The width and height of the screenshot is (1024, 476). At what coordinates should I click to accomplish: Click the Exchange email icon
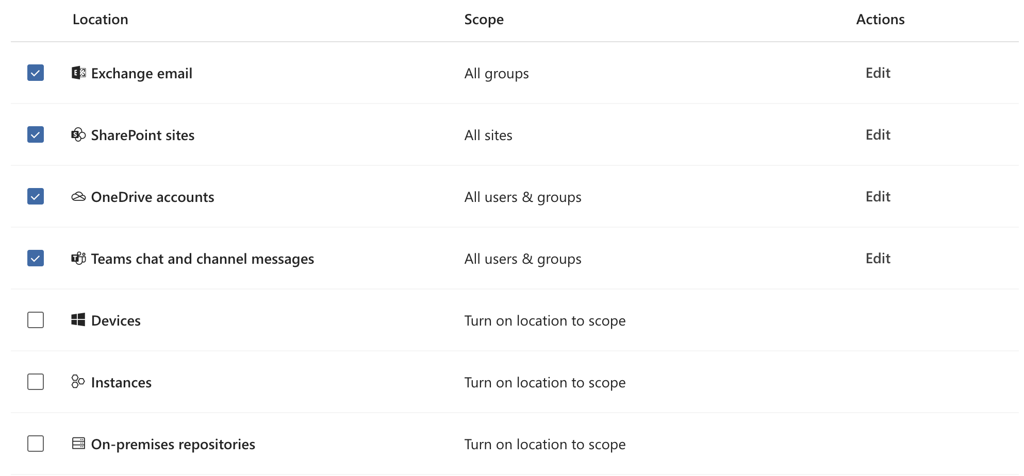78,73
